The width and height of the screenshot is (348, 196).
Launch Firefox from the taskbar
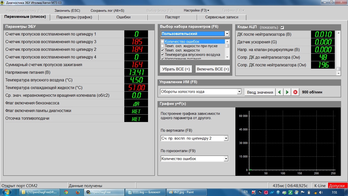(78, 192)
